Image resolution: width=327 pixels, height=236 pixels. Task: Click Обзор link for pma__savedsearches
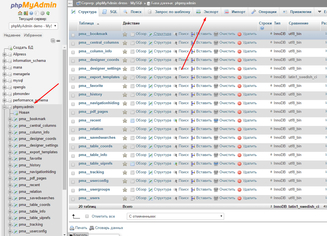141,138
